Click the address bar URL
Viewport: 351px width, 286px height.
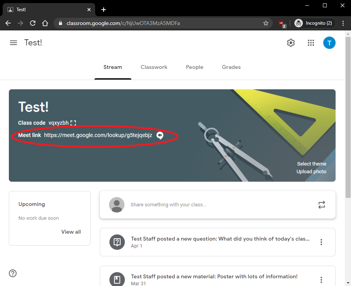[x=123, y=23]
